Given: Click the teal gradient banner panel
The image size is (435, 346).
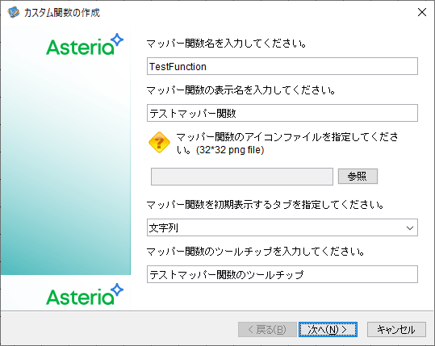Looking at the screenshot, I should pos(65,150).
